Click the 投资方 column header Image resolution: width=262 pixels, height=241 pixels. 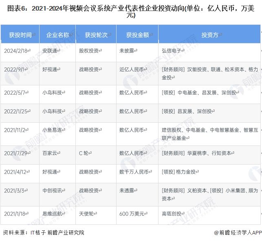(x=209, y=35)
